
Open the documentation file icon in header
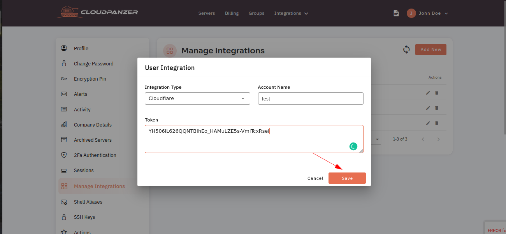click(396, 13)
